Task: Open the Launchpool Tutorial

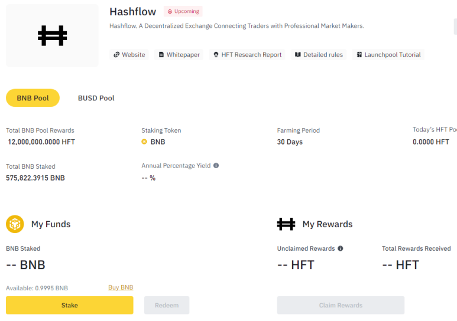Action: pyautogui.click(x=388, y=54)
